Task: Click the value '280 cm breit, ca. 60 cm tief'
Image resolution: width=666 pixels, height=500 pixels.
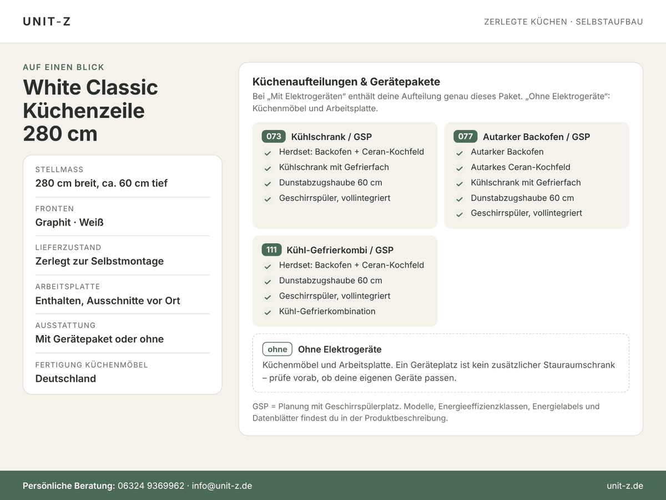Action: tap(102, 183)
